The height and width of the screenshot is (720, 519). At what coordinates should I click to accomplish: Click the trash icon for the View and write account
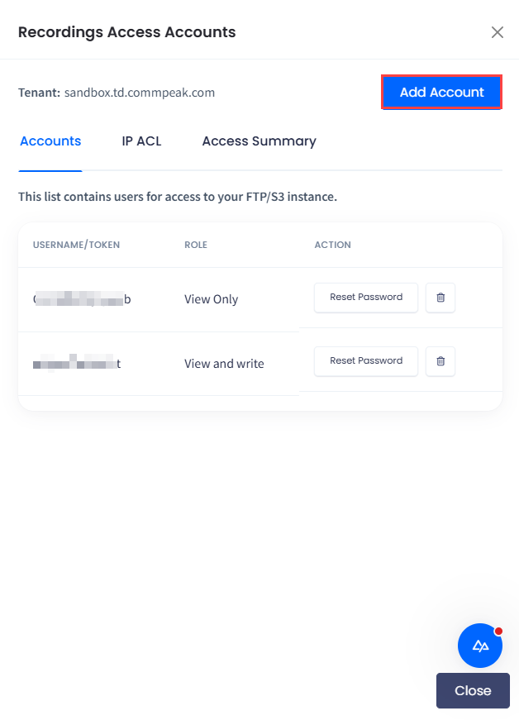(440, 361)
